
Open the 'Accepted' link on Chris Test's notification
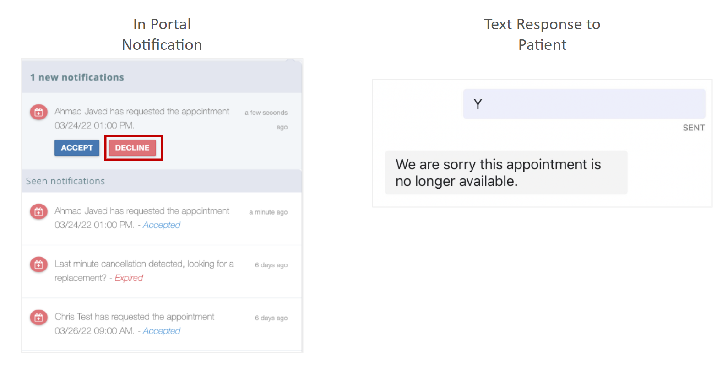click(x=161, y=330)
